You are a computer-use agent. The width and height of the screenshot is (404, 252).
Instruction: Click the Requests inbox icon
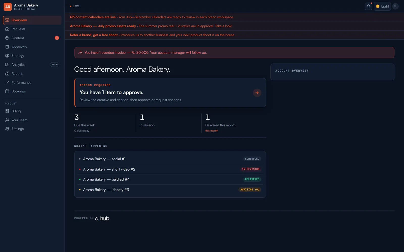(x=7, y=29)
